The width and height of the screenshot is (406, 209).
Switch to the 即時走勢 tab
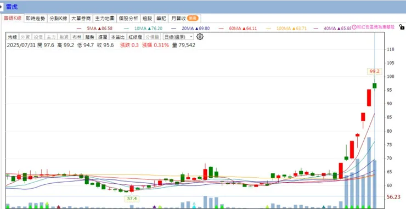click(36, 19)
